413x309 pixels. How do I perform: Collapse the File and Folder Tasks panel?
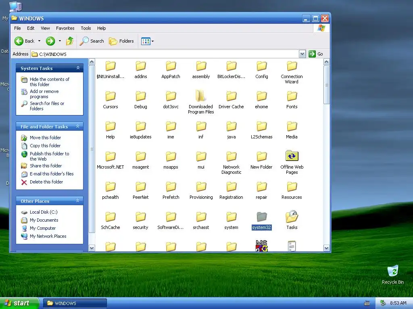point(78,126)
